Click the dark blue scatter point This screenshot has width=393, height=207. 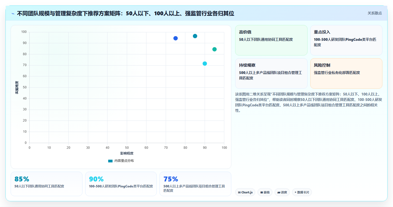(x=176, y=38)
